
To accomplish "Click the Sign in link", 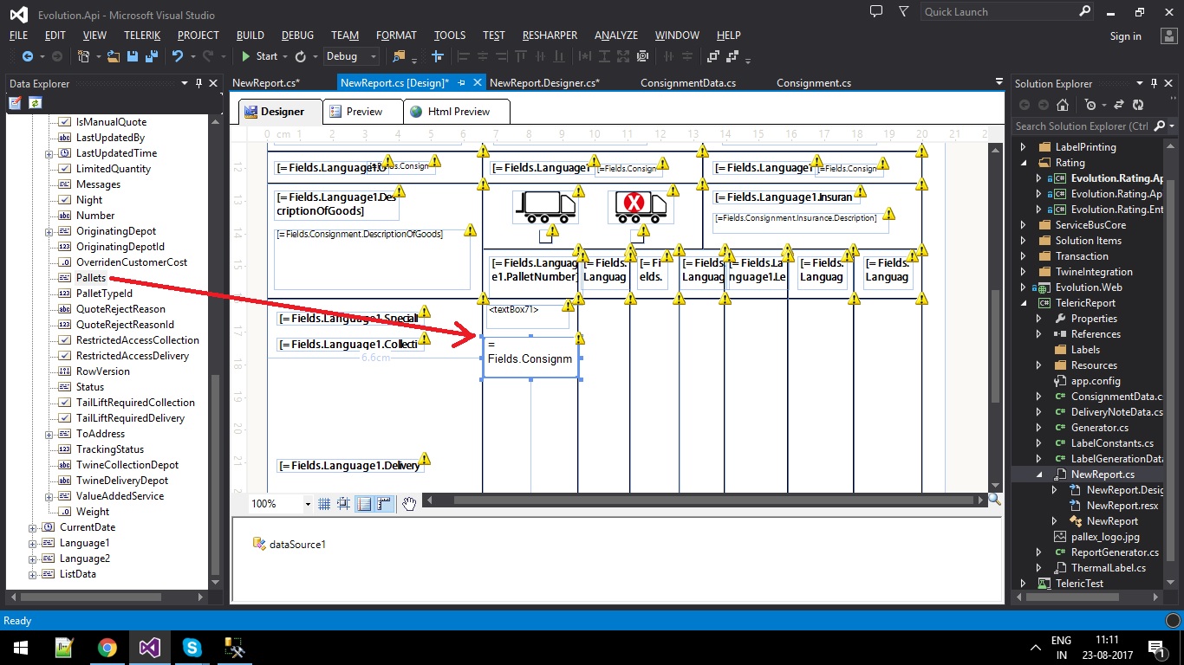I will (x=1125, y=36).
